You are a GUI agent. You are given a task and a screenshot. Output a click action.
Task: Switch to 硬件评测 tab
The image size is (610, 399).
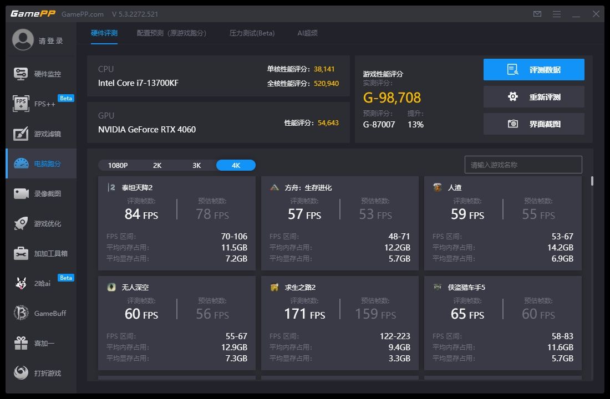tap(104, 33)
